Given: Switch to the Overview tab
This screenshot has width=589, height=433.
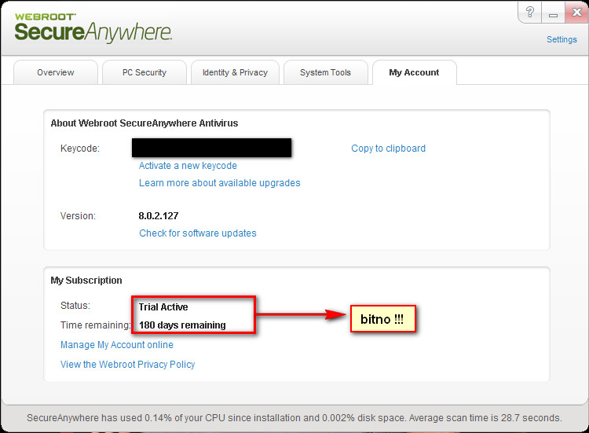Looking at the screenshot, I should (56, 72).
